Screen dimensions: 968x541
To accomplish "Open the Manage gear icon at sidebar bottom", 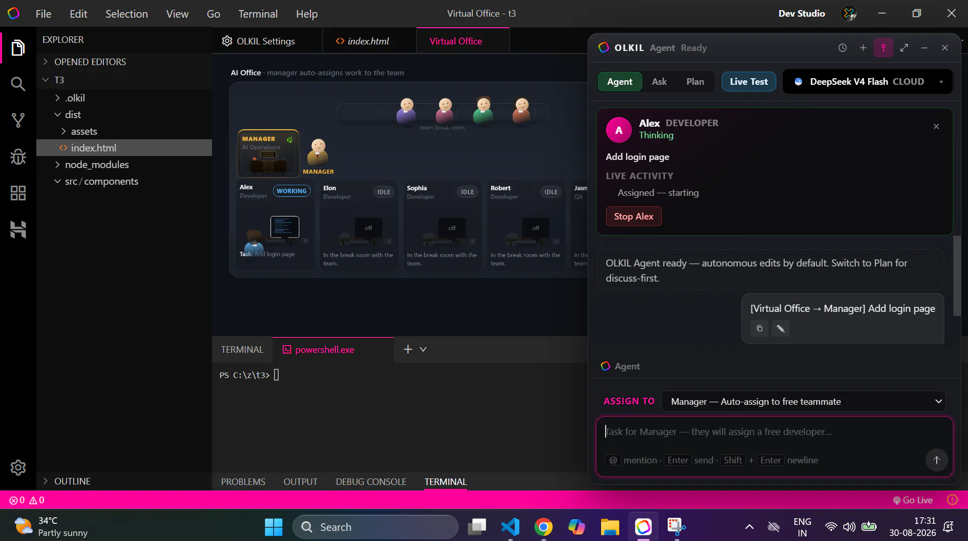I will coord(18,467).
